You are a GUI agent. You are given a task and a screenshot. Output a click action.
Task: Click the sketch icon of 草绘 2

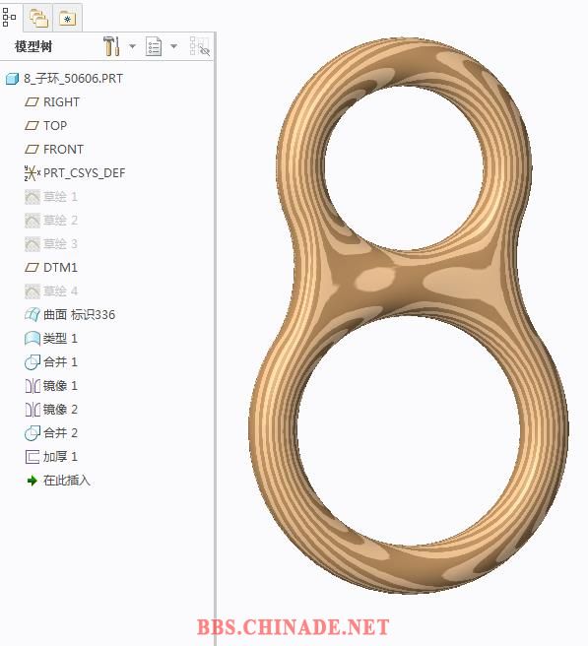tap(33, 221)
